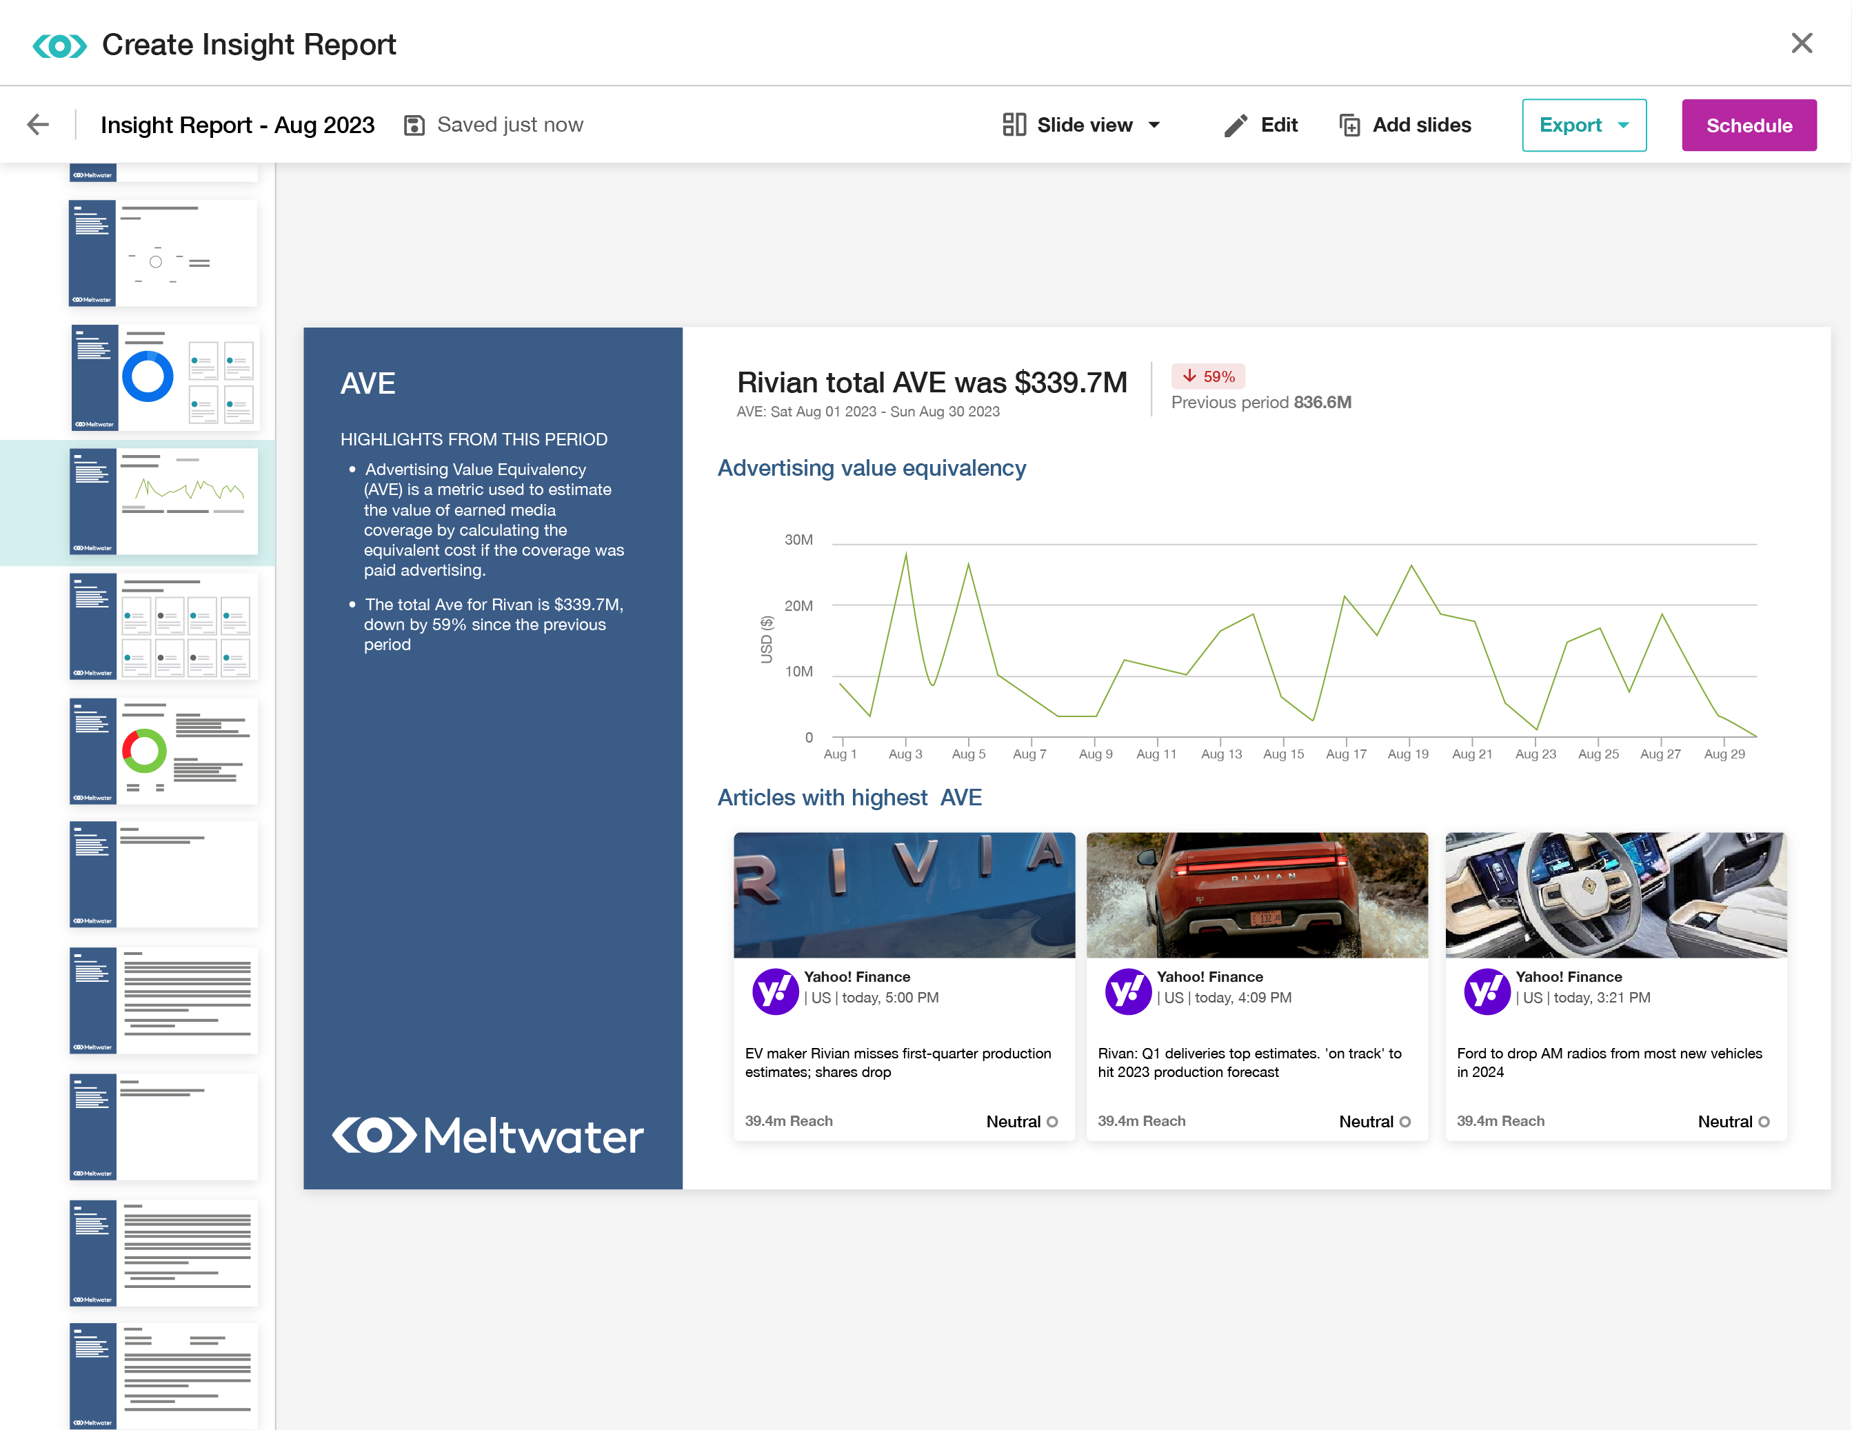Screen dimensions: 1852x1430
Task: Click Yahoo Finance logo on third article
Action: tap(1487, 991)
